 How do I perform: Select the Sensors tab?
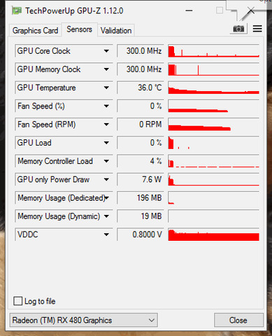[79, 29]
